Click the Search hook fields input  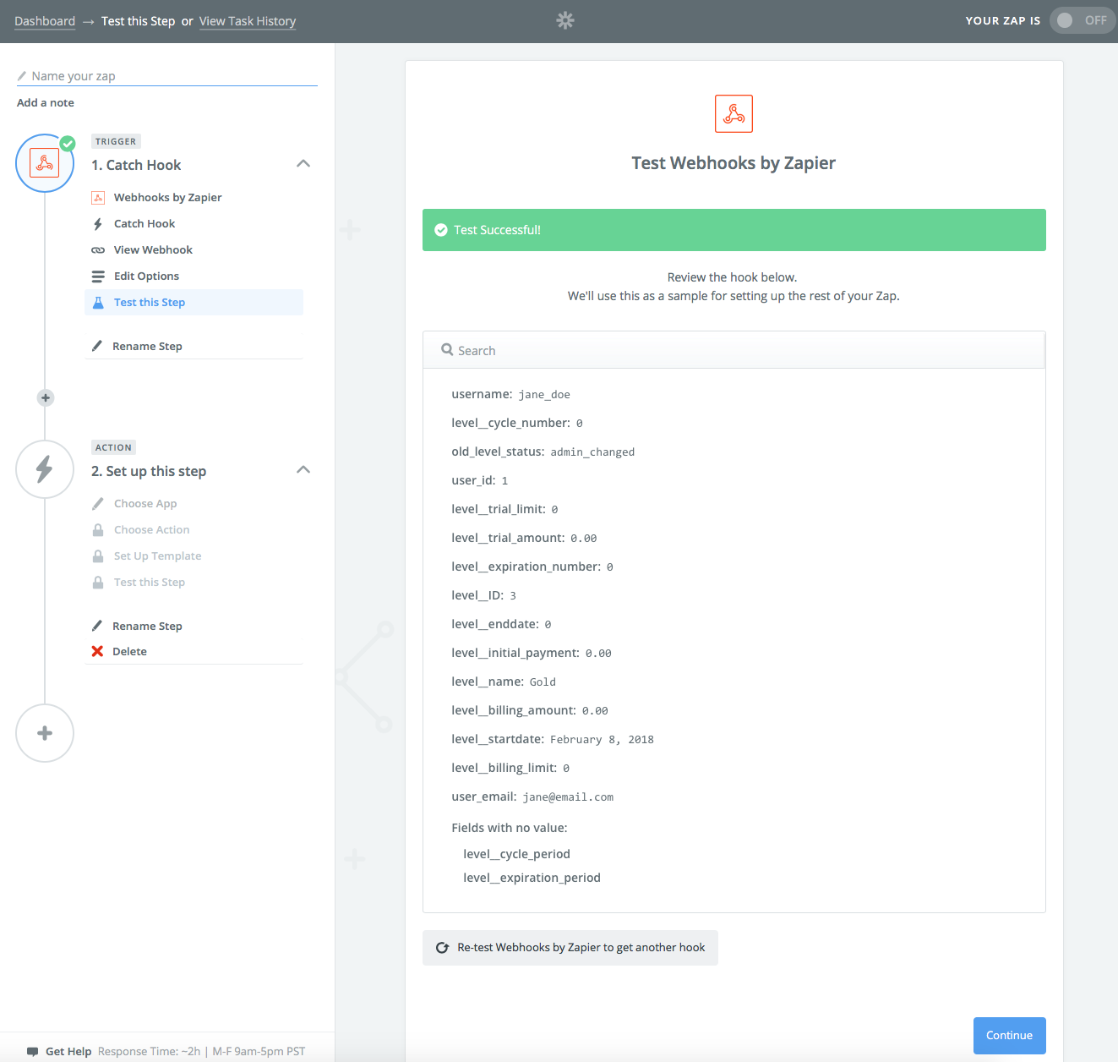[x=734, y=350]
